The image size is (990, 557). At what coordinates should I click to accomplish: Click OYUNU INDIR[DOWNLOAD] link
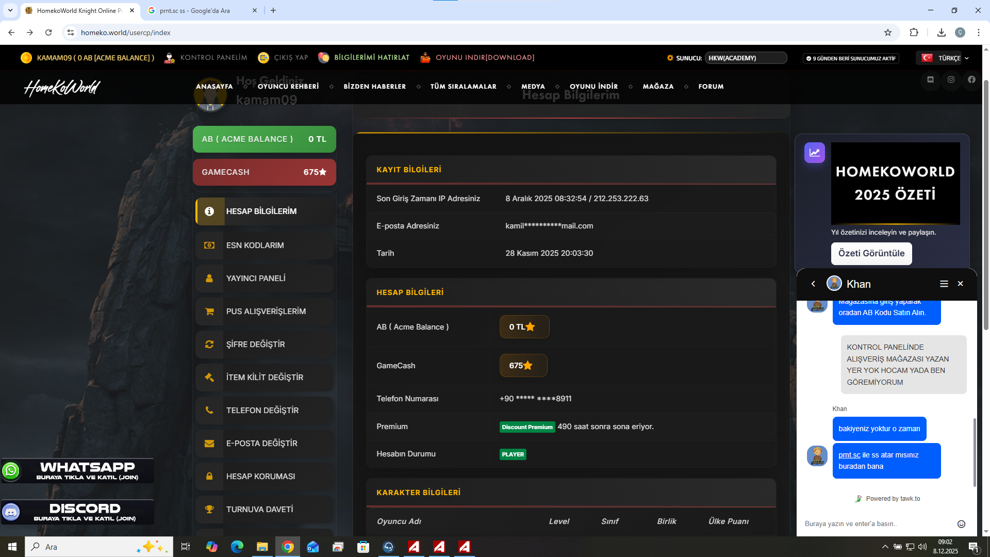(x=477, y=58)
